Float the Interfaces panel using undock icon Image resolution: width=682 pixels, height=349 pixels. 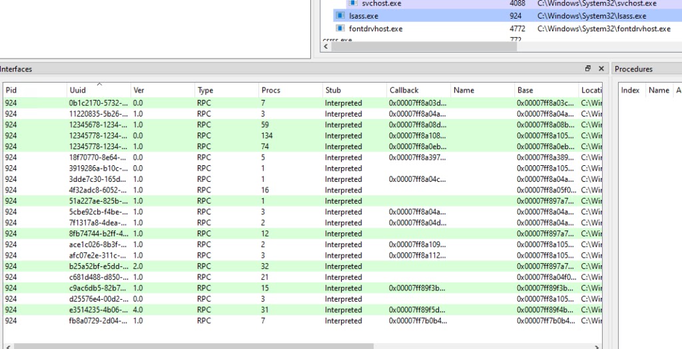click(x=588, y=69)
